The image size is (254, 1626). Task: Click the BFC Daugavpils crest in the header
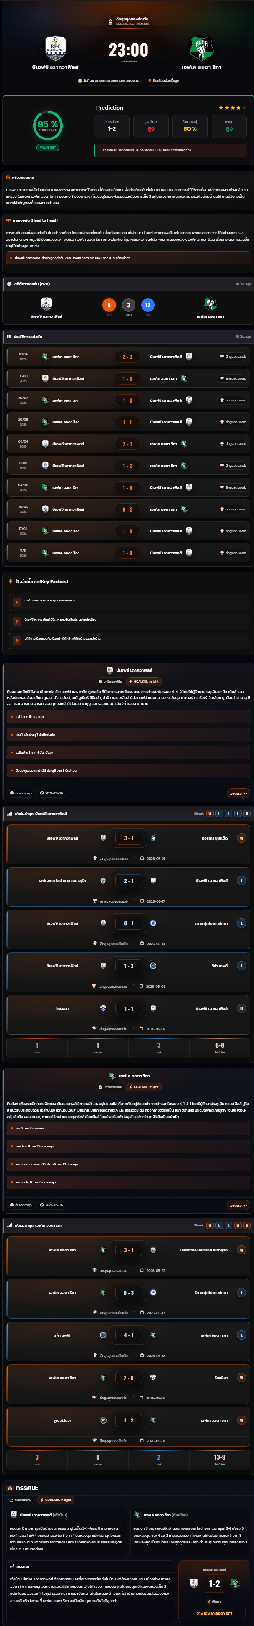(55, 47)
